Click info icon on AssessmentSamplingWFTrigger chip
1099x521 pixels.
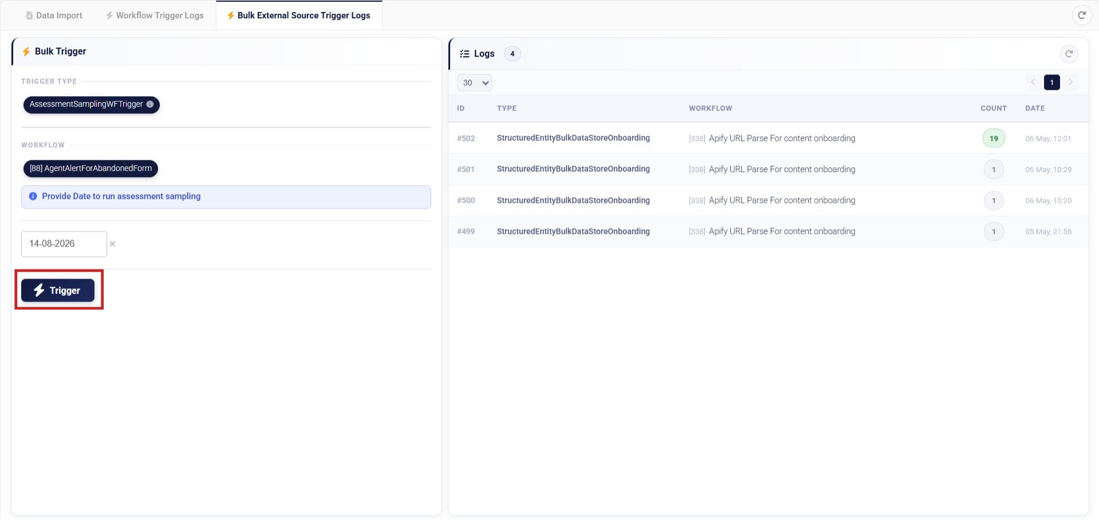(x=150, y=104)
